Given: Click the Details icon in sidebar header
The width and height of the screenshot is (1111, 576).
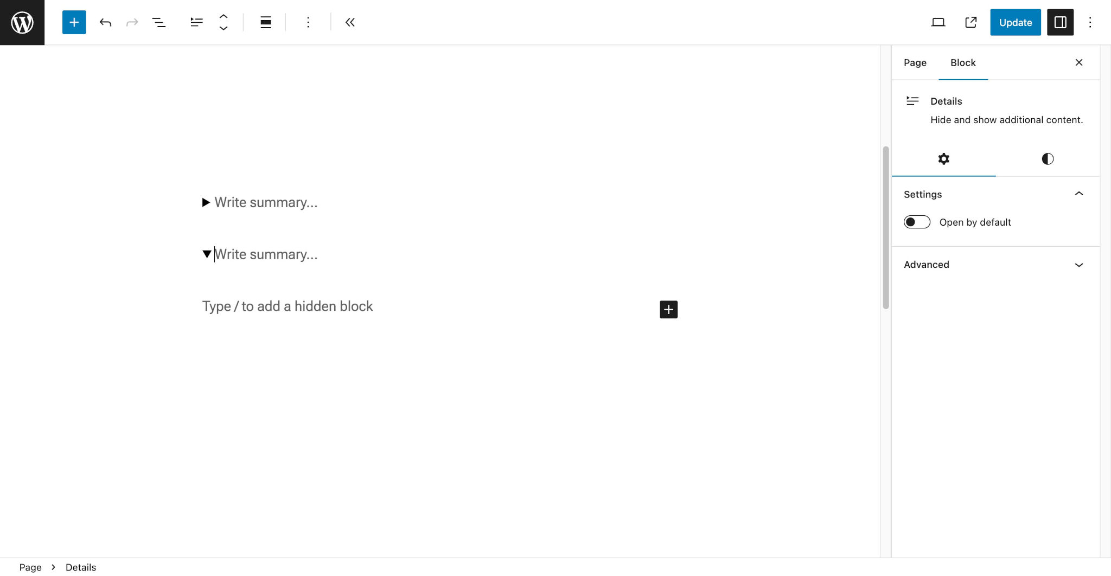Looking at the screenshot, I should 912,101.
